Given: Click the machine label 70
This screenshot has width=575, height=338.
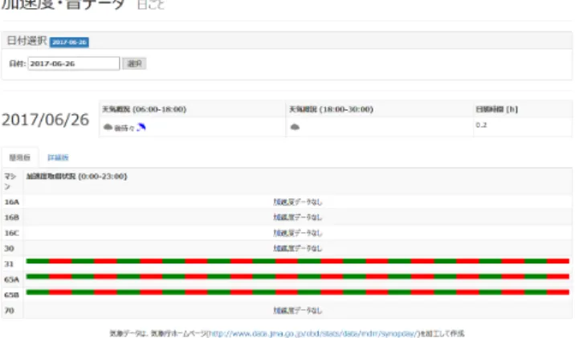Looking at the screenshot, I should (9, 311).
